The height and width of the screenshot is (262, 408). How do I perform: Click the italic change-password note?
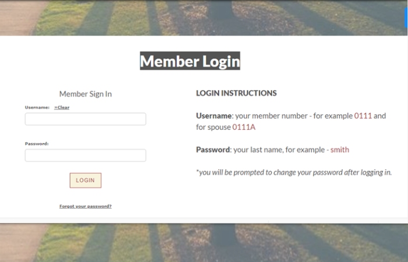[x=294, y=172]
